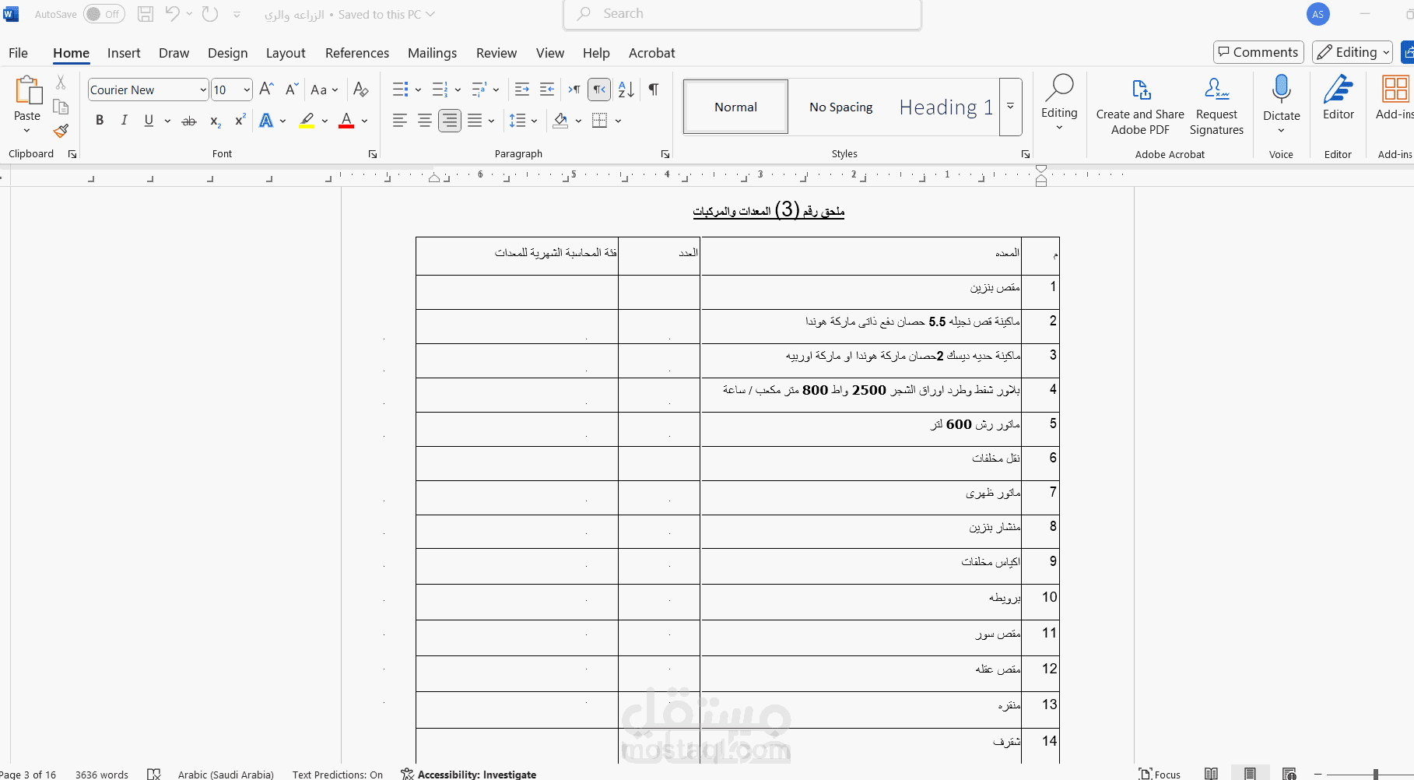Apply yellow text highlight color
Viewport: 1414px width, 780px height.
pos(307,121)
